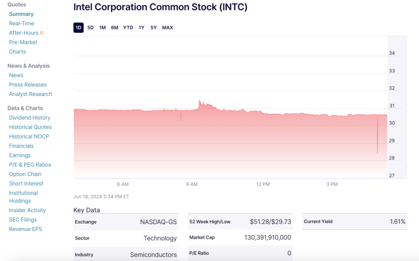Viewport: 419px width, 261px height.
Task: Select the 1D chart range
Action: point(78,28)
